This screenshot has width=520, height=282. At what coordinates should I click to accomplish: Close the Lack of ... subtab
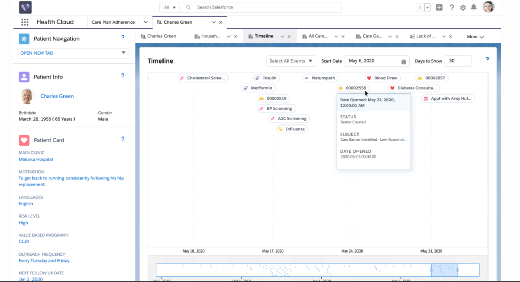[x=451, y=36]
